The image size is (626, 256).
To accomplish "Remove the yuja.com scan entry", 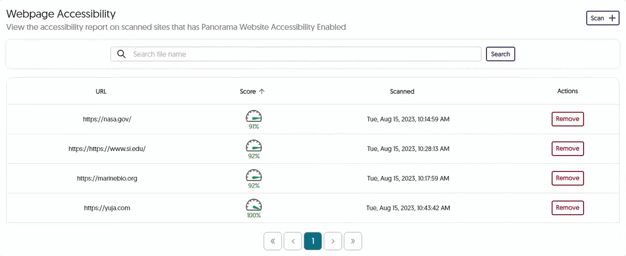I will pos(568,208).
